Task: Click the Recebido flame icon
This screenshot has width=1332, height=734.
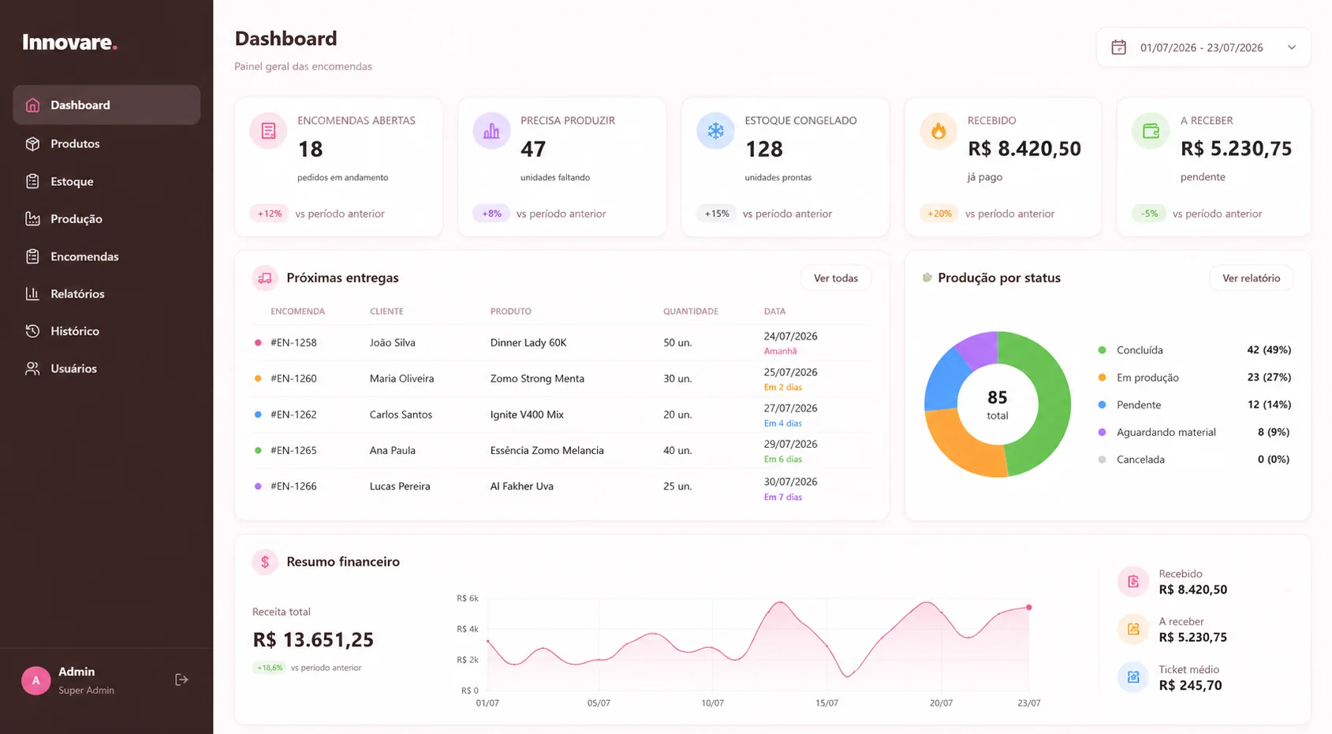Action: [x=938, y=131]
